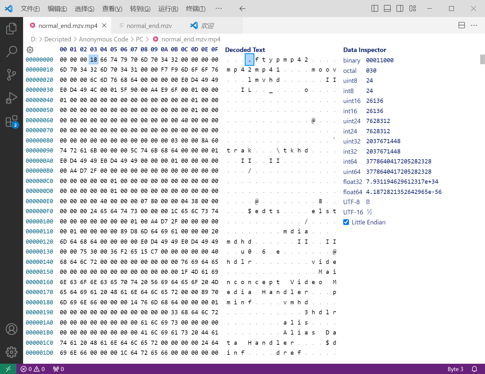Open the 终端(T) menu

196,9
